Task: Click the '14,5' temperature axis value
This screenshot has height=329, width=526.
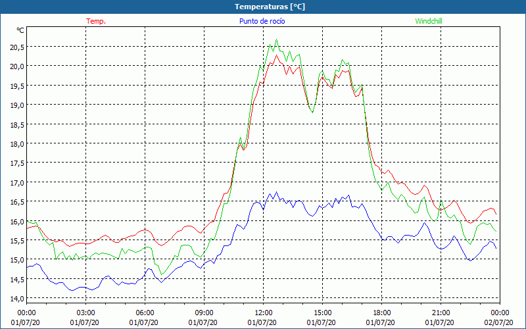Action: point(17,280)
